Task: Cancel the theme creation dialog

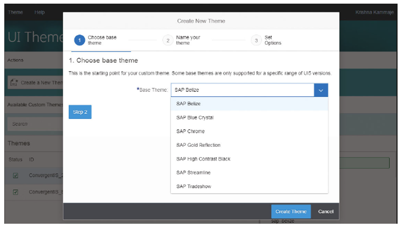Action: [x=326, y=211]
